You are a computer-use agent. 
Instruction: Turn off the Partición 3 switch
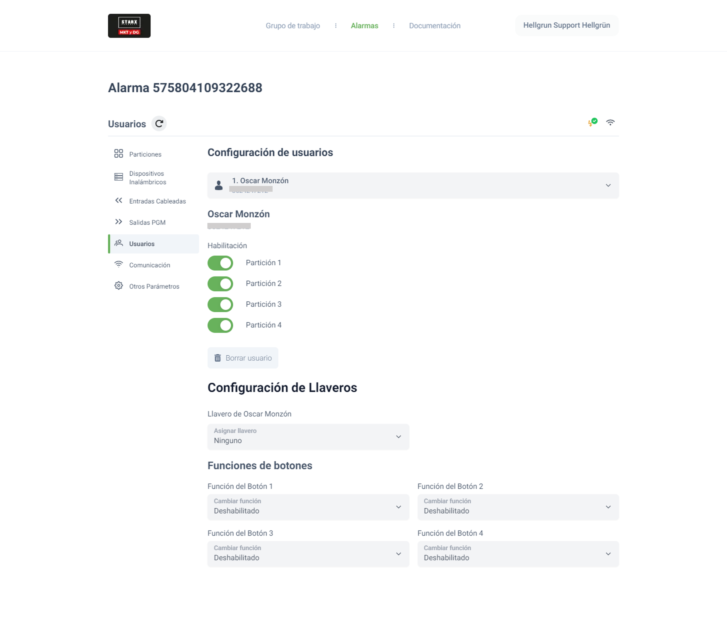220,304
